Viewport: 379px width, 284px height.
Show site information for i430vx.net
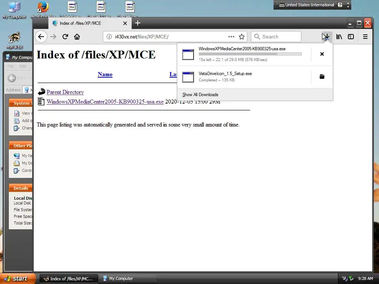(109, 37)
